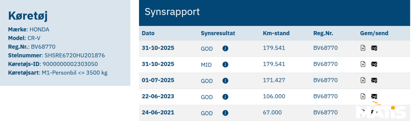411x121 pixels.
Task: Show info for 01-07-2025 inspection result
Action: coord(225,81)
